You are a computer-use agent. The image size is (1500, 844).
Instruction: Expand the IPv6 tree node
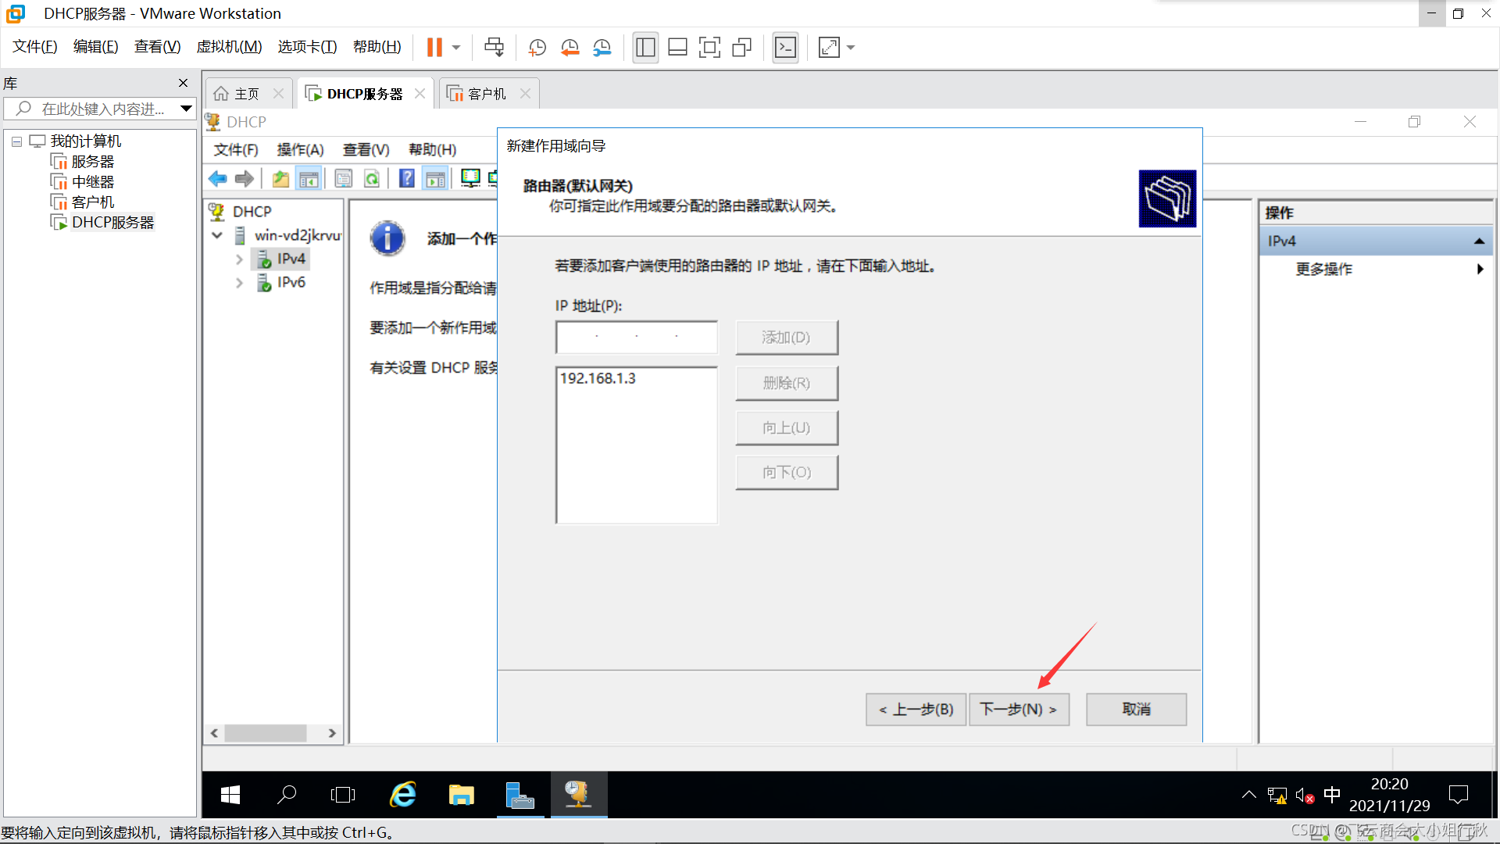239,283
